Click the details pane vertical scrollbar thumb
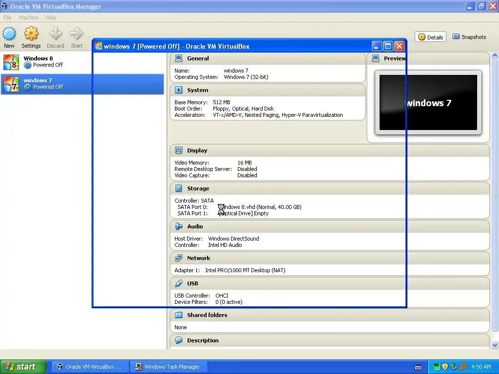 pyautogui.click(x=495, y=196)
